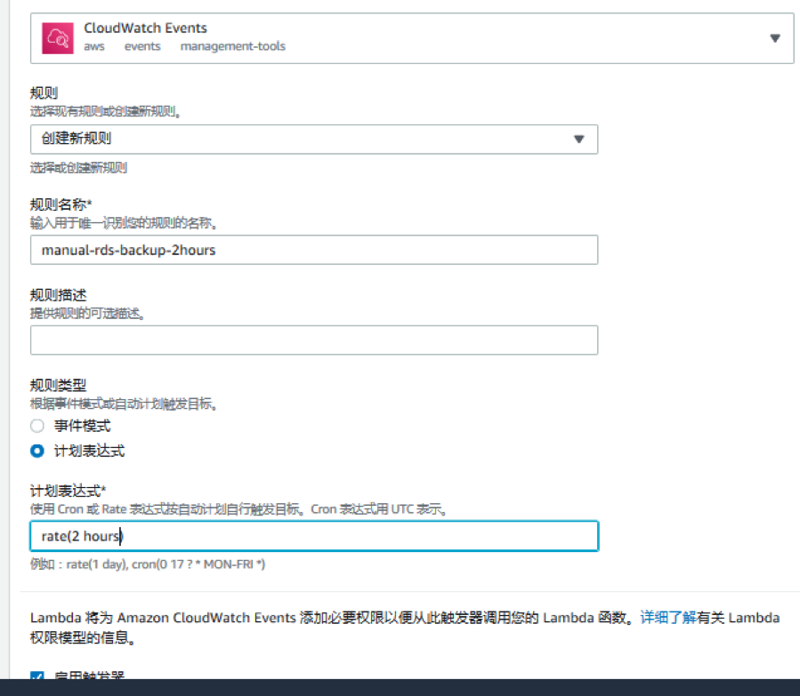Expand the 创建新规则 rule dropdown
800x696 pixels.
314,139
